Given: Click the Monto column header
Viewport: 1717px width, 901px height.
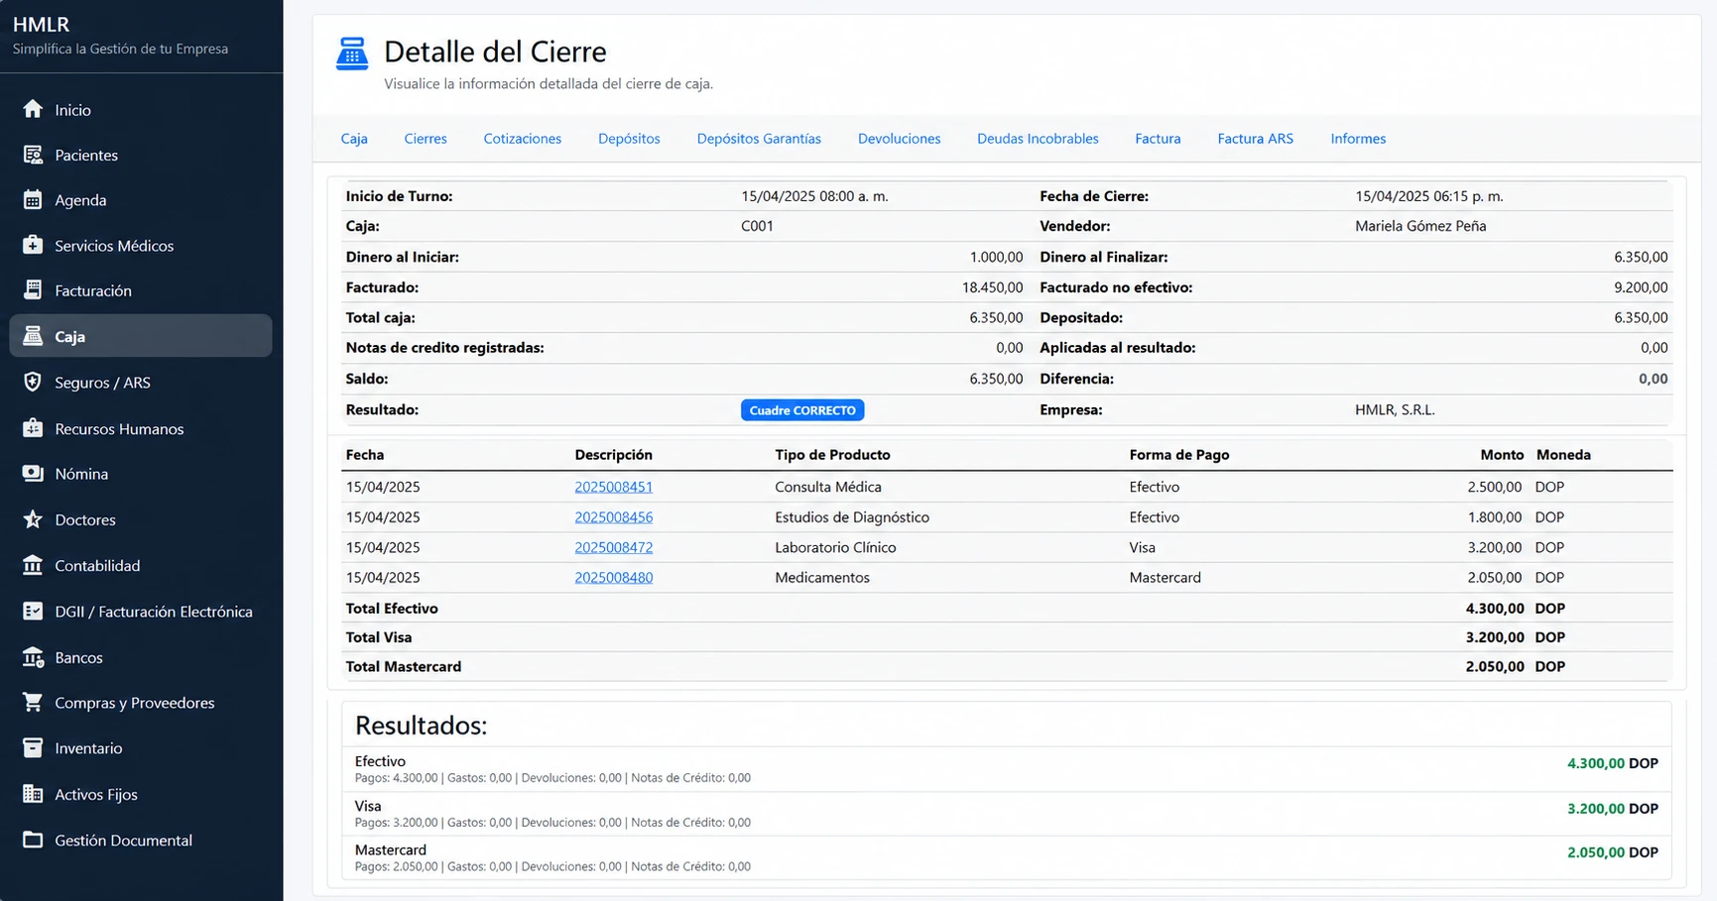Looking at the screenshot, I should pyautogui.click(x=1502, y=455).
